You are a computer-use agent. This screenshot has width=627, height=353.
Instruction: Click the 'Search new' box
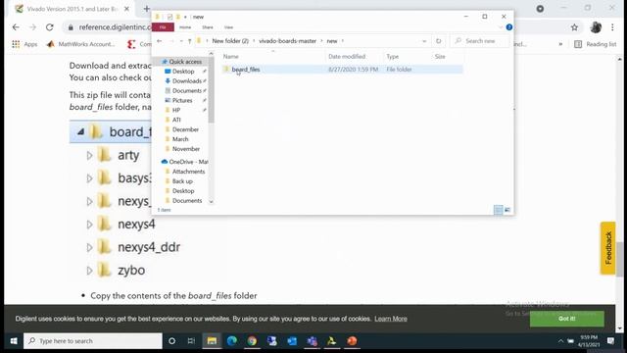[x=480, y=41]
